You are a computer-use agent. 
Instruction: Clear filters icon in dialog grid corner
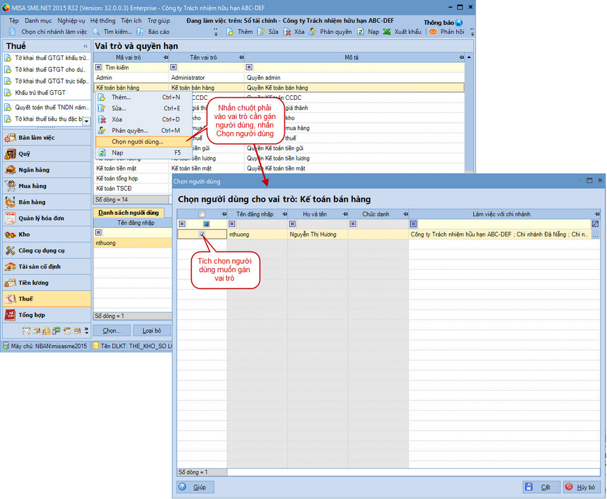[595, 223]
